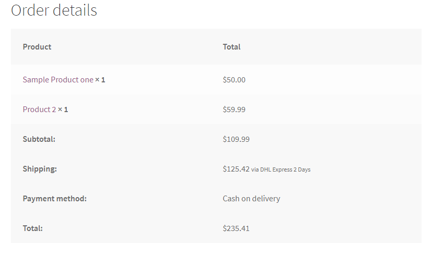Click the word details in the heading
The width and height of the screenshot is (432, 255).
pos(75,10)
